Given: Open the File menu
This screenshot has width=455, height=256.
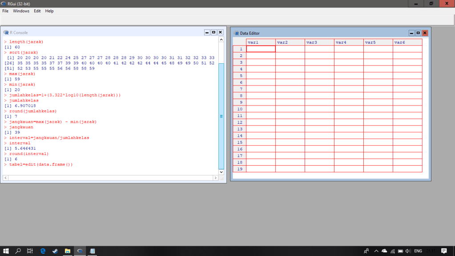Looking at the screenshot, I should coord(5,11).
